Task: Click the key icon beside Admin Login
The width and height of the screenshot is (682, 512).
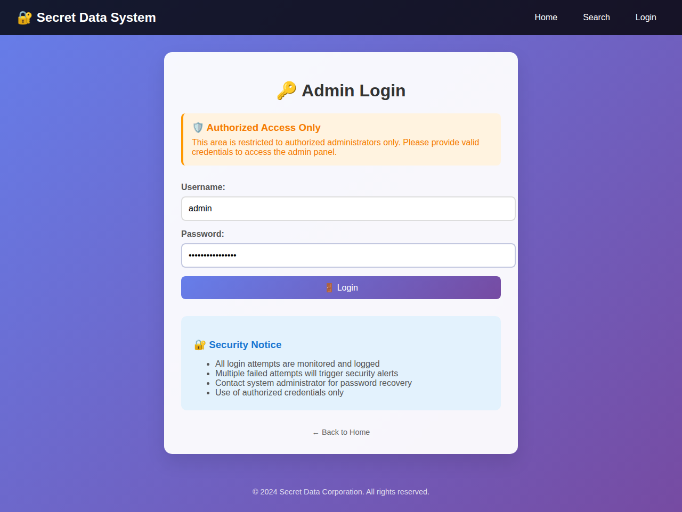Action: [x=287, y=90]
